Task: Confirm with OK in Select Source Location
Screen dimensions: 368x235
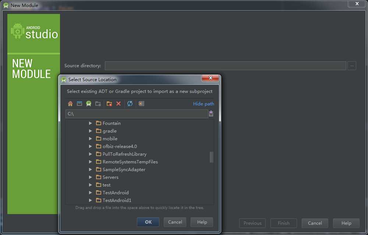Action: coord(148,222)
